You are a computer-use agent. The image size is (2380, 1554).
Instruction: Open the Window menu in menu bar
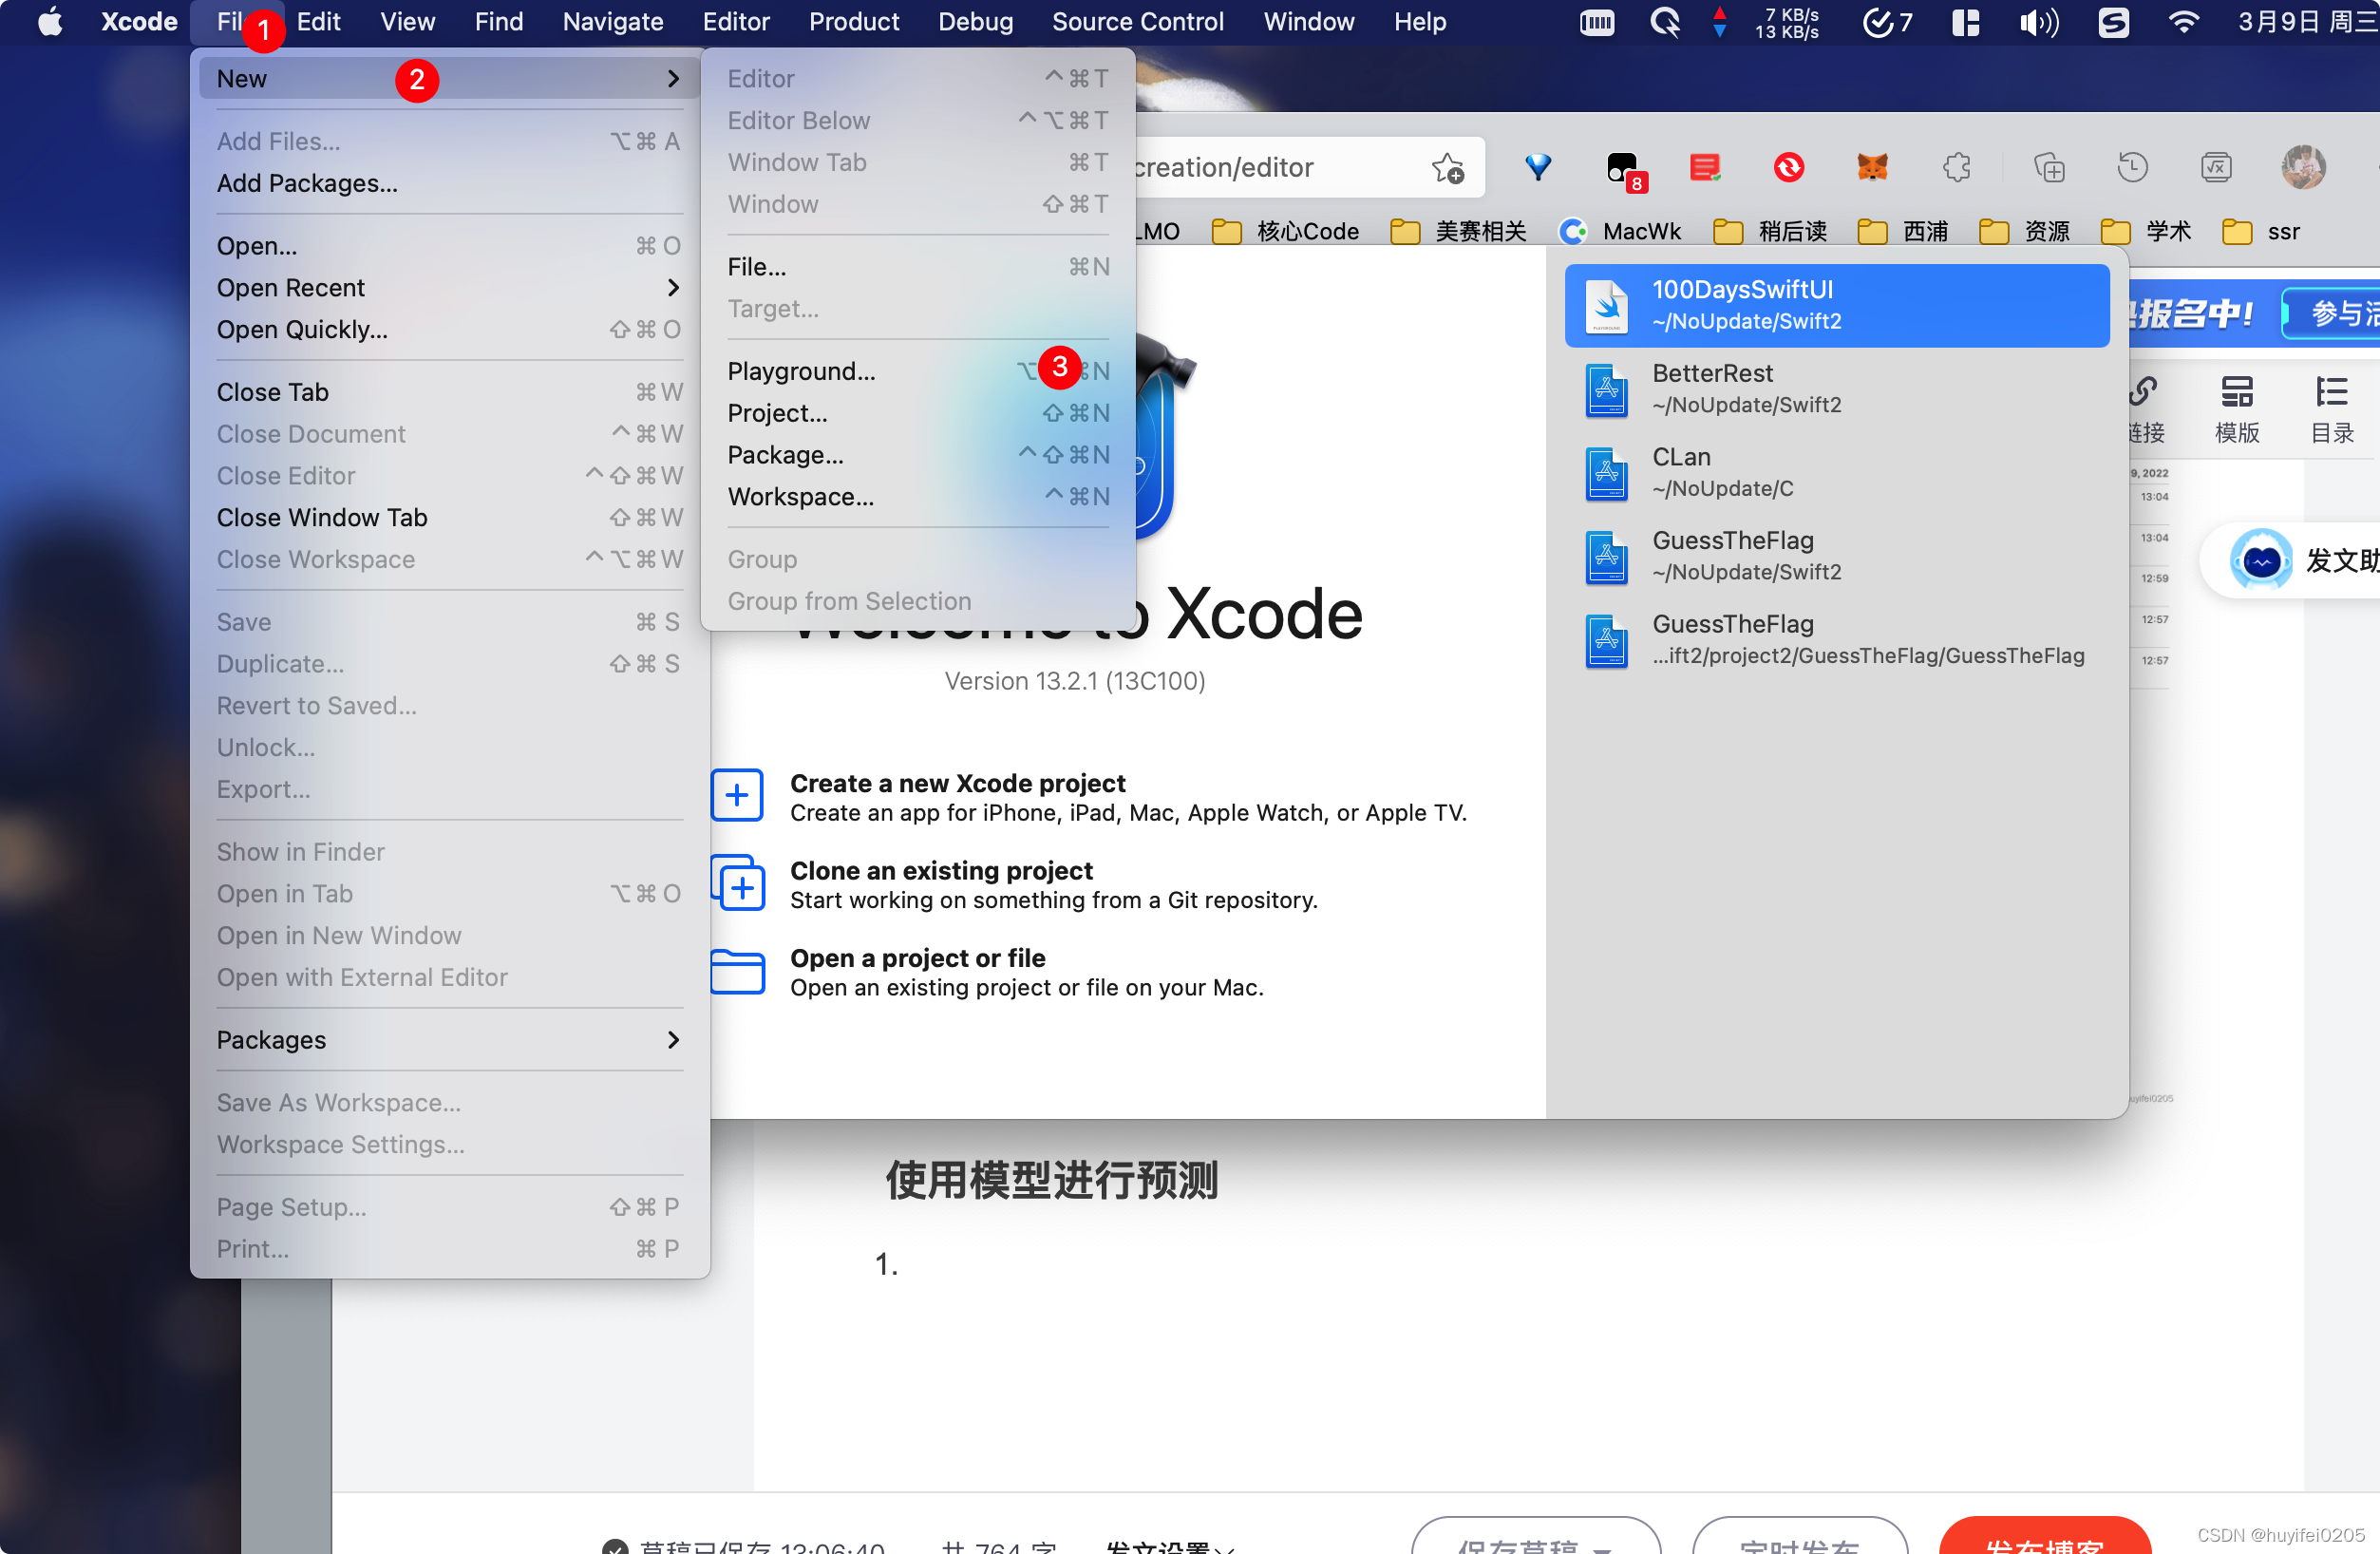(1308, 21)
